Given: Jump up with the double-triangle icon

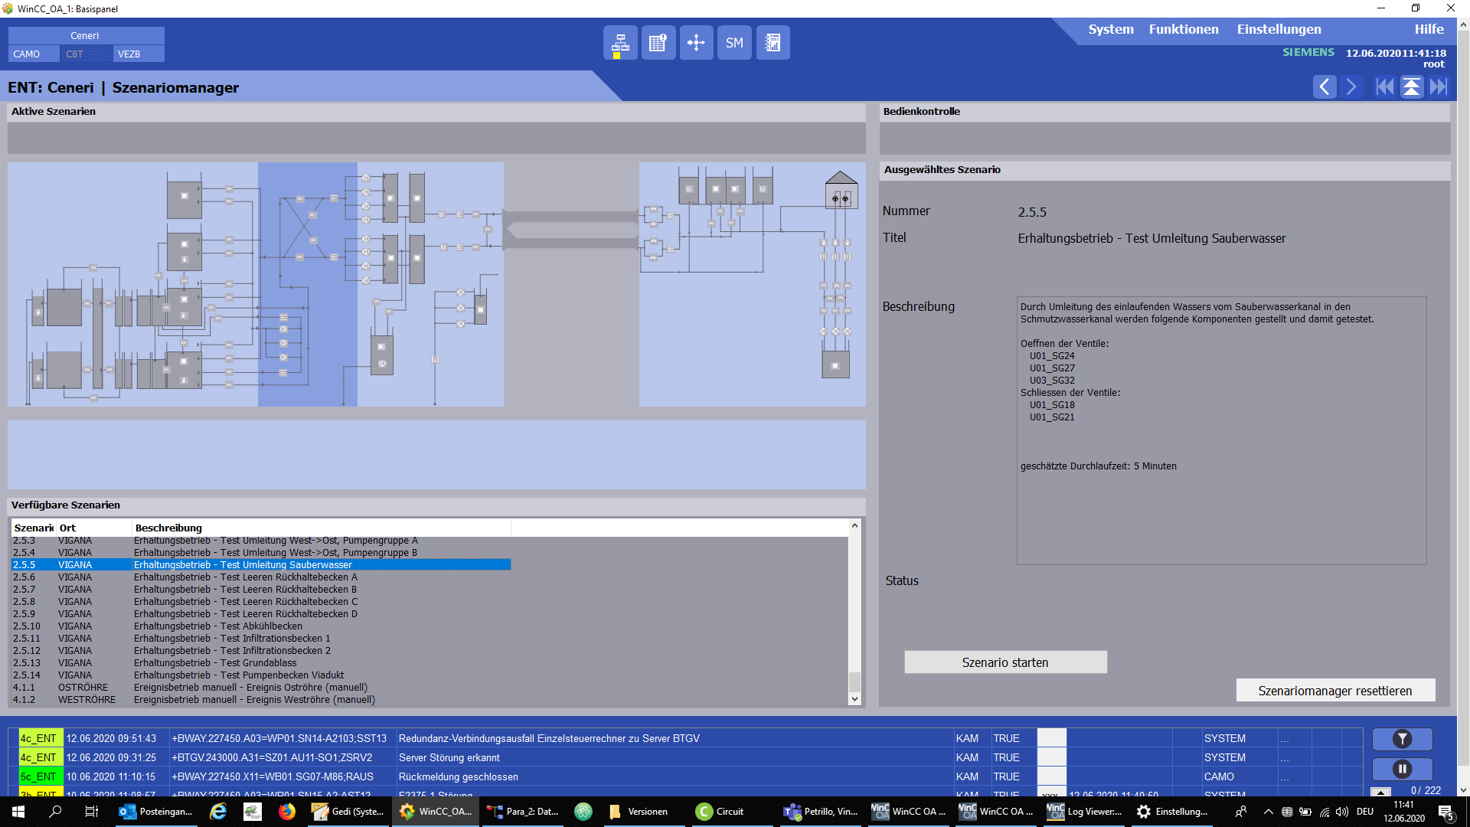Looking at the screenshot, I should coord(1411,87).
